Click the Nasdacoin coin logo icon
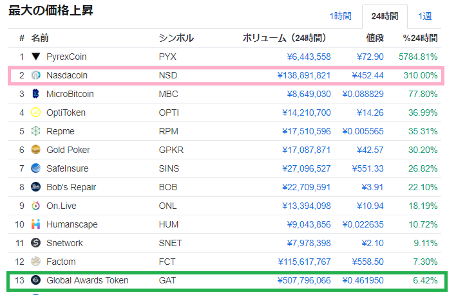 pos(36,75)
